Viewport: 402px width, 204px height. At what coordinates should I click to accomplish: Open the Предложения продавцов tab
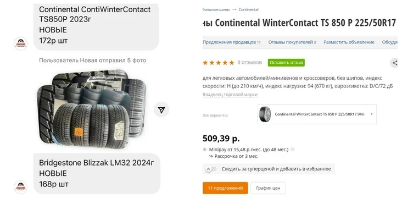pos(232,42)
